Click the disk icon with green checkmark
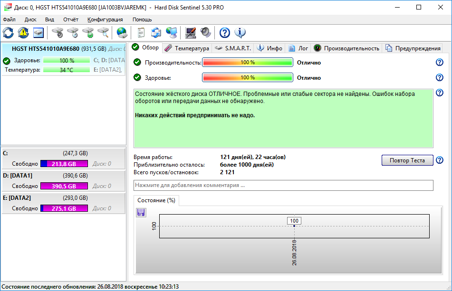 (x=88, y=33)
